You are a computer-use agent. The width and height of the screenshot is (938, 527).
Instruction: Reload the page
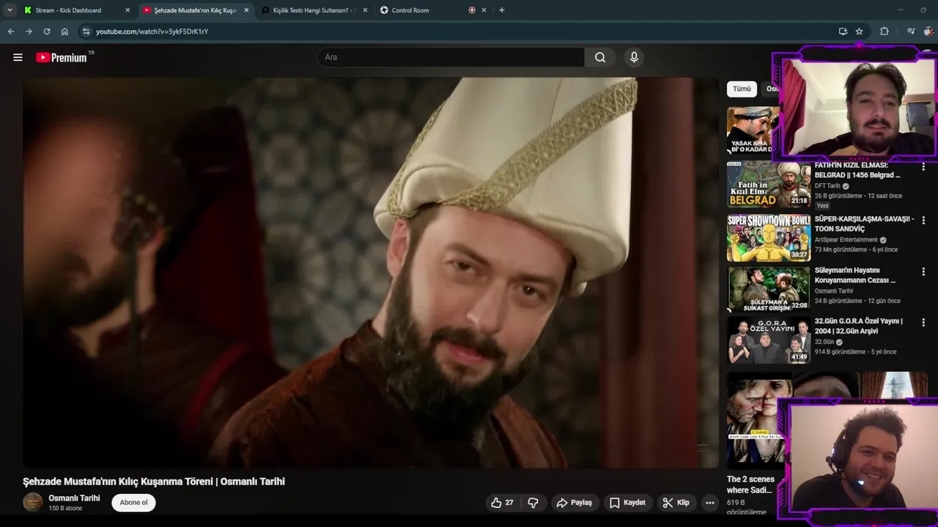tap(47, 31)
